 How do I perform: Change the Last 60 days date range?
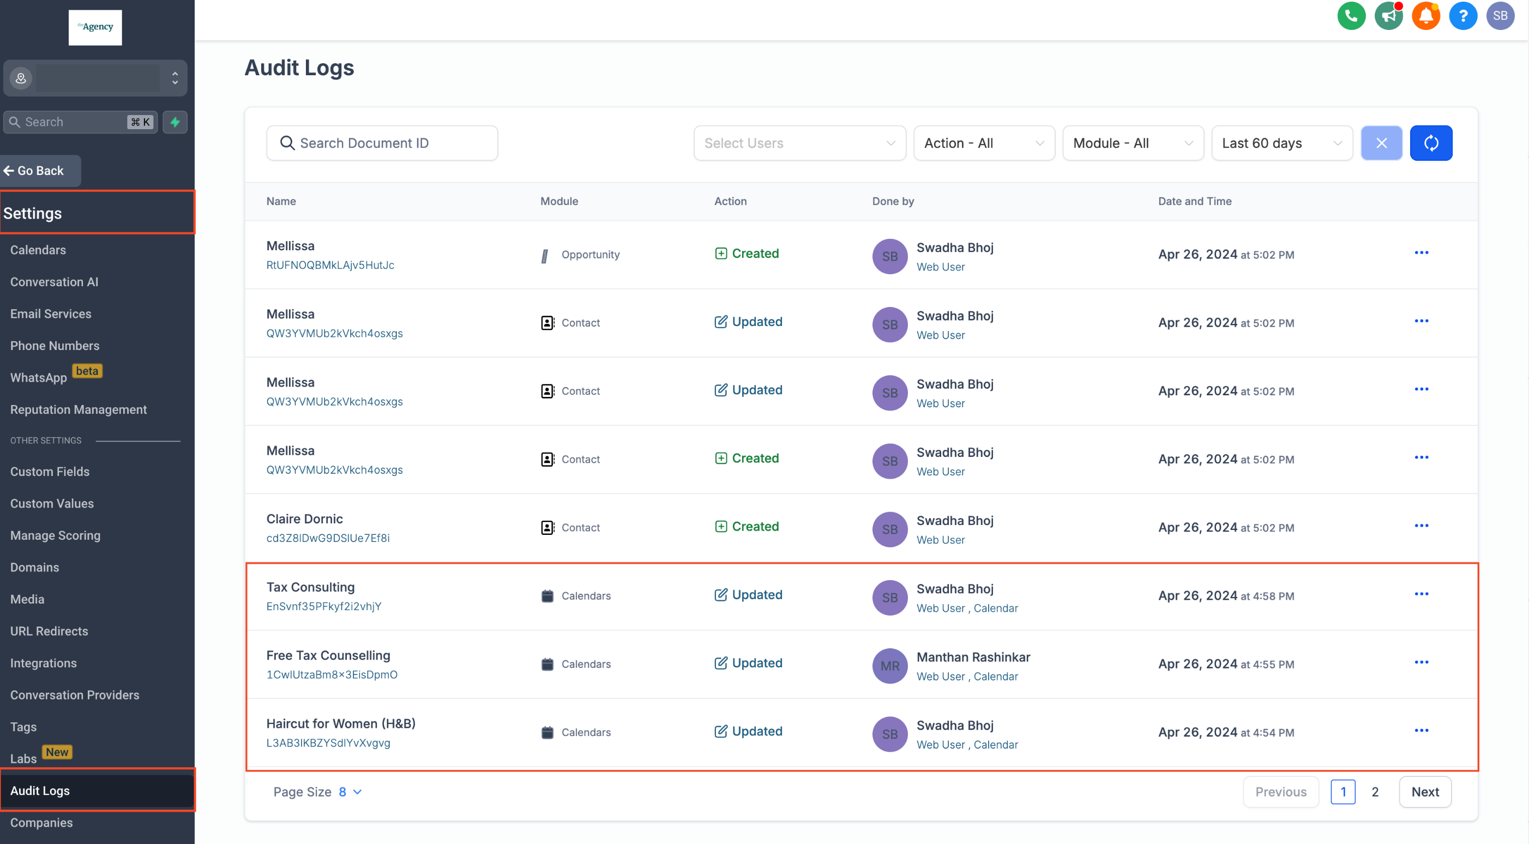(x=1281, y=143)
